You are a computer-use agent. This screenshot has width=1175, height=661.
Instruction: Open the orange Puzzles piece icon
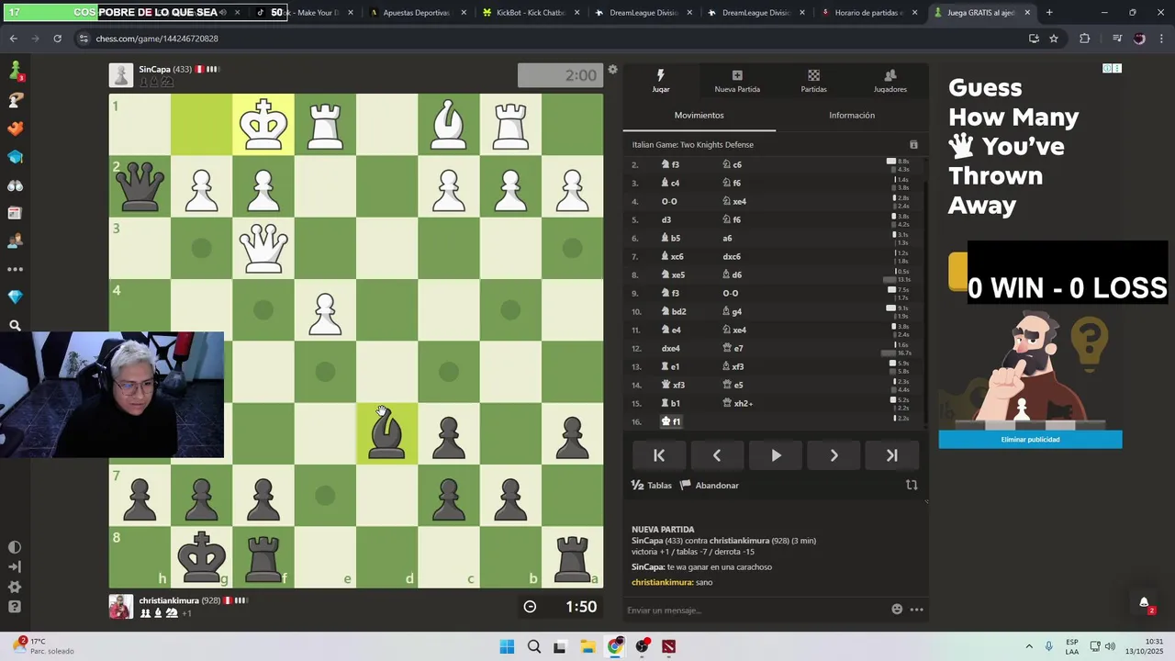point(15,129)
